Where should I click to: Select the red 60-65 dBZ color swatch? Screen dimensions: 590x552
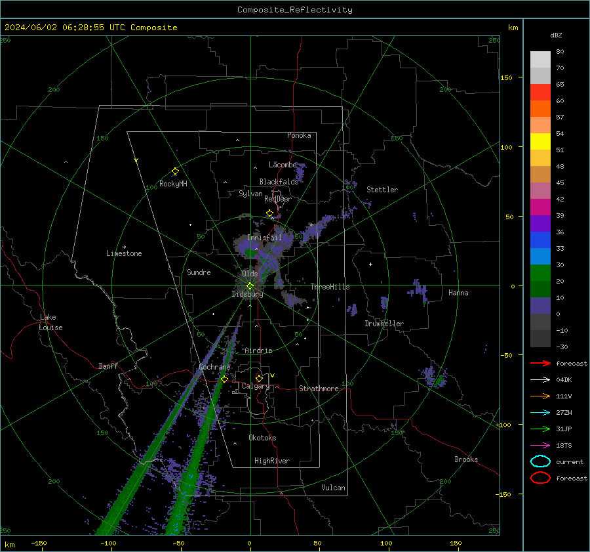[540, 93]
